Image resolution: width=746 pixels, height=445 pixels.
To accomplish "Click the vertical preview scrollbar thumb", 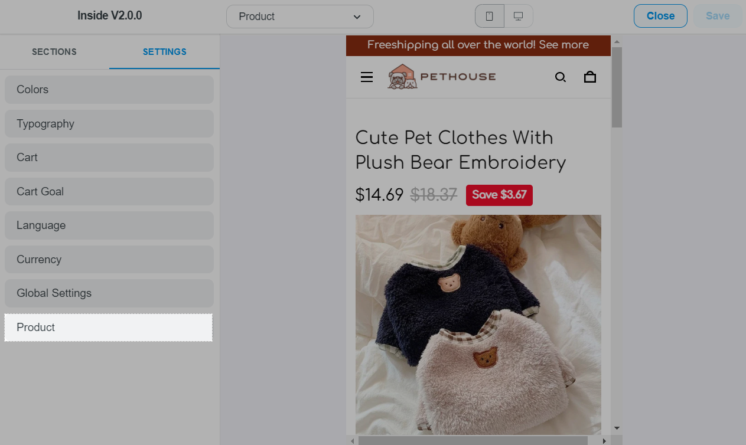I will coord(617,87).
